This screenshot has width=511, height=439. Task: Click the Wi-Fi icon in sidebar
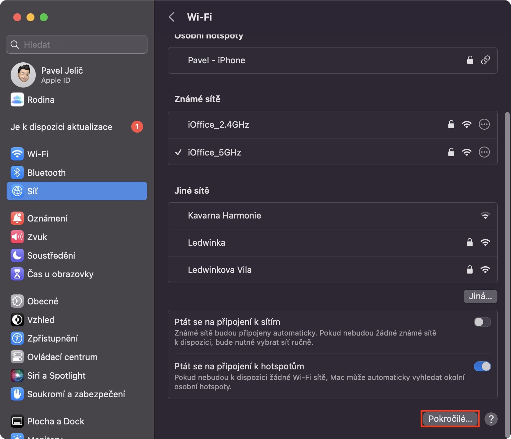click(17, 154)
